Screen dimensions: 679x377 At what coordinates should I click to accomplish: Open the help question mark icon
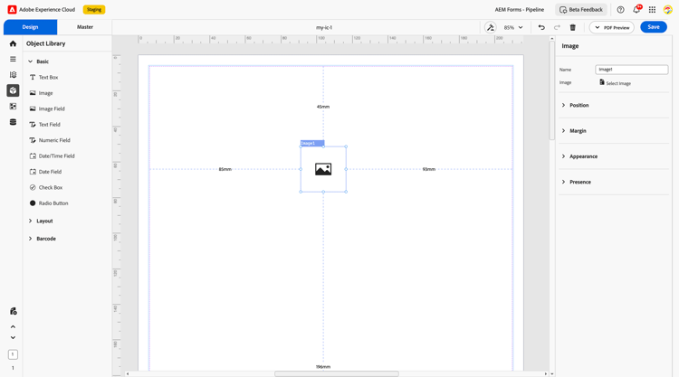[x=620, y=10]
